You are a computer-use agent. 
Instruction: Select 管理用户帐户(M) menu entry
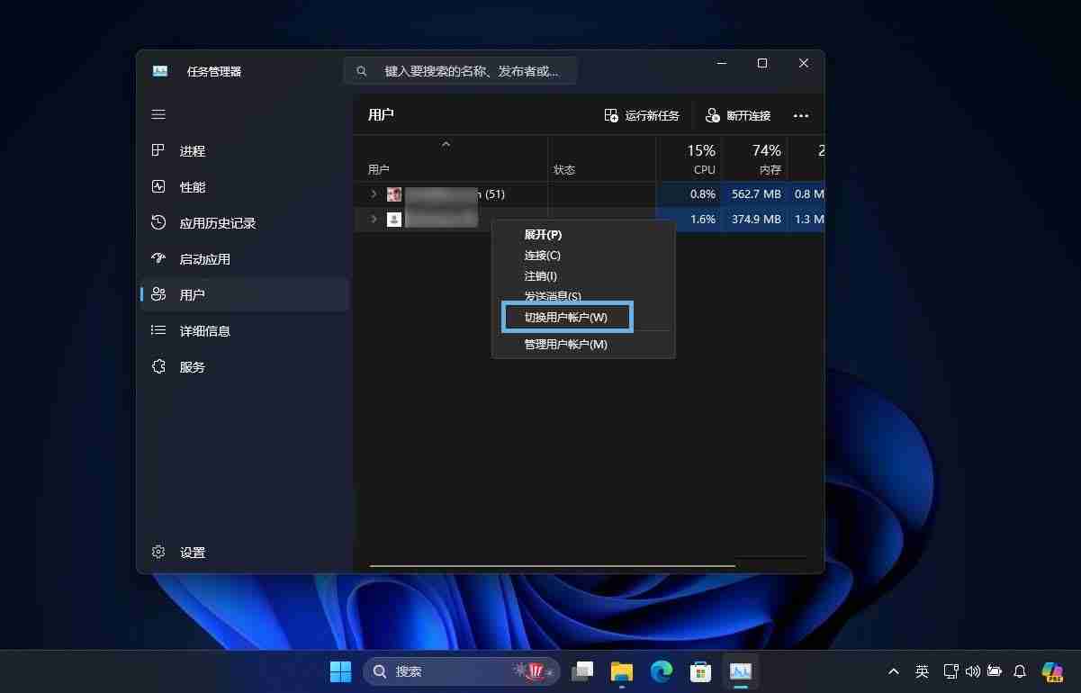[x=566, y=344]
